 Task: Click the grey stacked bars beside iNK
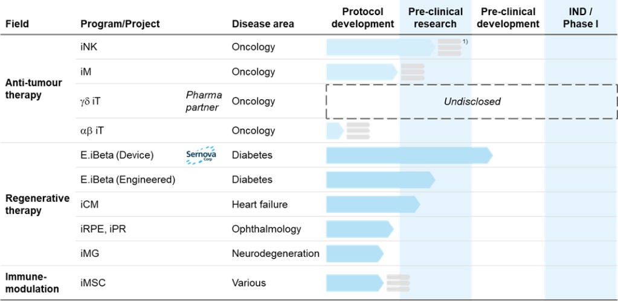pyautogui.click(x=449, y=47)
